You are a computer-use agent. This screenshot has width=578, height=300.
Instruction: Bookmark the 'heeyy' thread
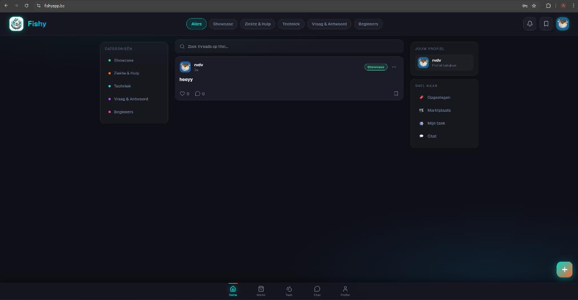(396, 94)
